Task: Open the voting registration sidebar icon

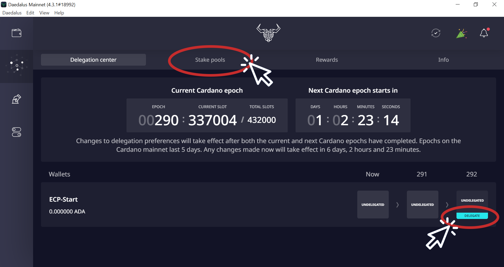Action: coord(17,99)
